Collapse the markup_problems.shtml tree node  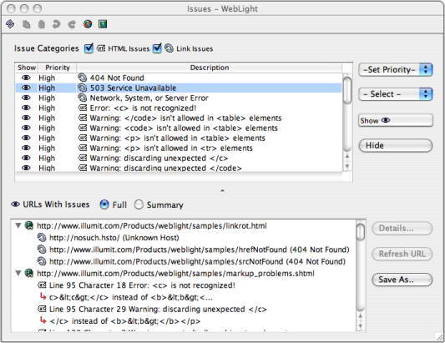pyautogui.click(x=18, y=273)
